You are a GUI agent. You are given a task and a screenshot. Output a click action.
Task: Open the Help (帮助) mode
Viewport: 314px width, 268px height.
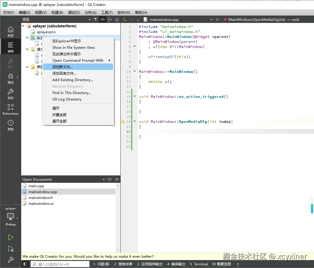11,125
